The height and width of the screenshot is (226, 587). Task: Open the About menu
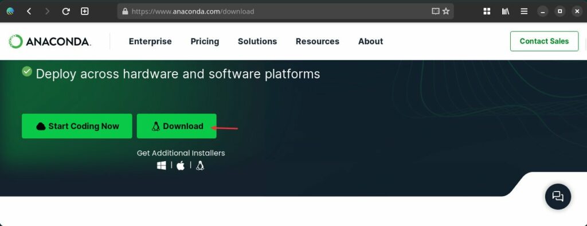tap(371, 41)
